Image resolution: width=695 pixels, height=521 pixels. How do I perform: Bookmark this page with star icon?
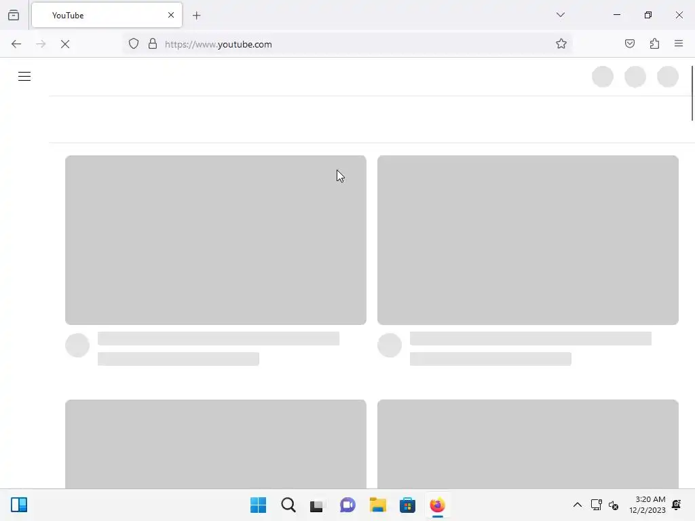[x=561, y=43]
